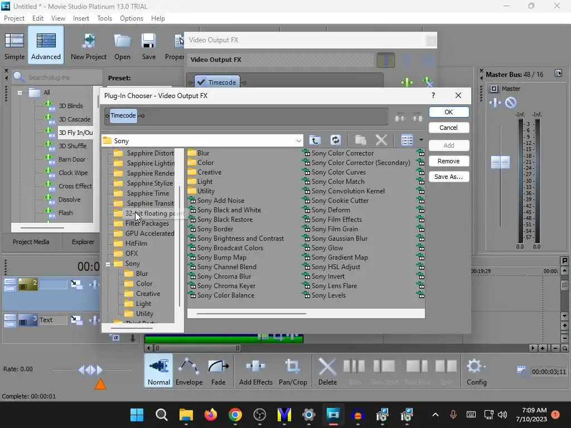Select the Barn Door transition
The image size is (571, 428).
pyautogui.click(x=72, y=159)
